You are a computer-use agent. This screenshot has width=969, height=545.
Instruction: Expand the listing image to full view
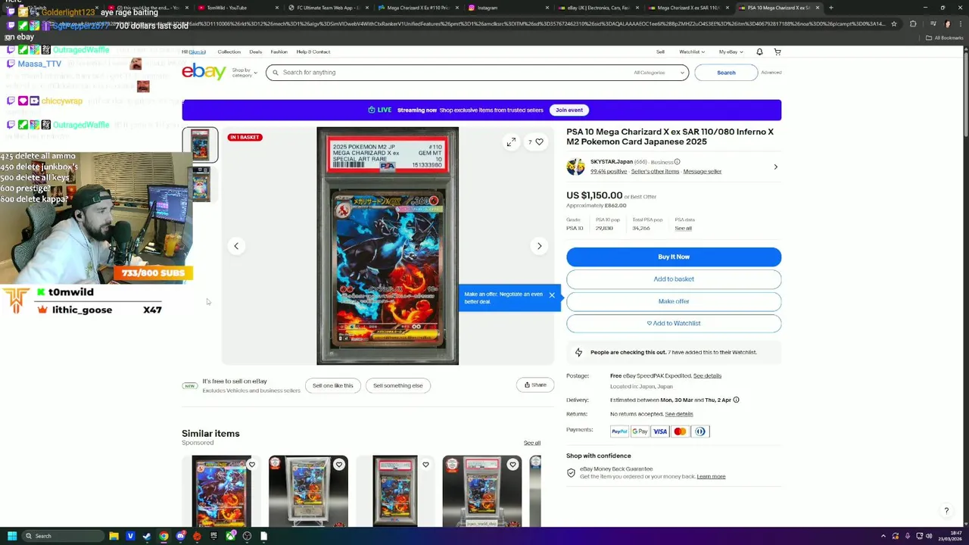pyautogui.click(x=511, y=142)
